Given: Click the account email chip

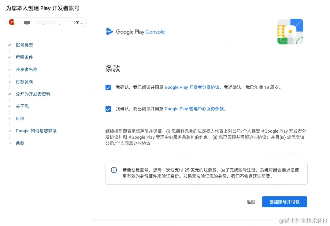Looking at the screenshot, I should click(x=46, y=22).
